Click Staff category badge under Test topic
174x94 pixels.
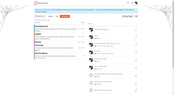point(97,38)
